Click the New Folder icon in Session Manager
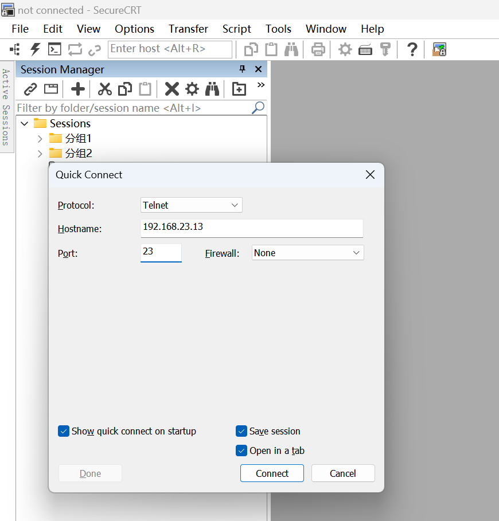499x521 pixels. click(239, 89)
